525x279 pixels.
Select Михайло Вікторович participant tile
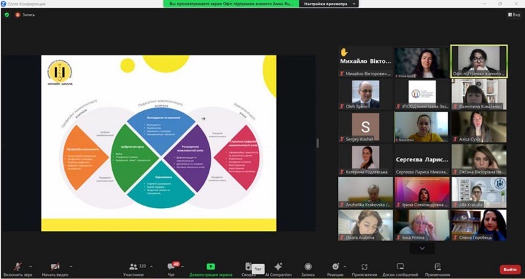click(366, 62)
